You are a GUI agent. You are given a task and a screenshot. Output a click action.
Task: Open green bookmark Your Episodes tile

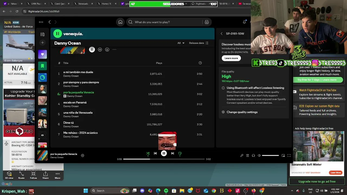pyautogui.click(x=42, y=66)
